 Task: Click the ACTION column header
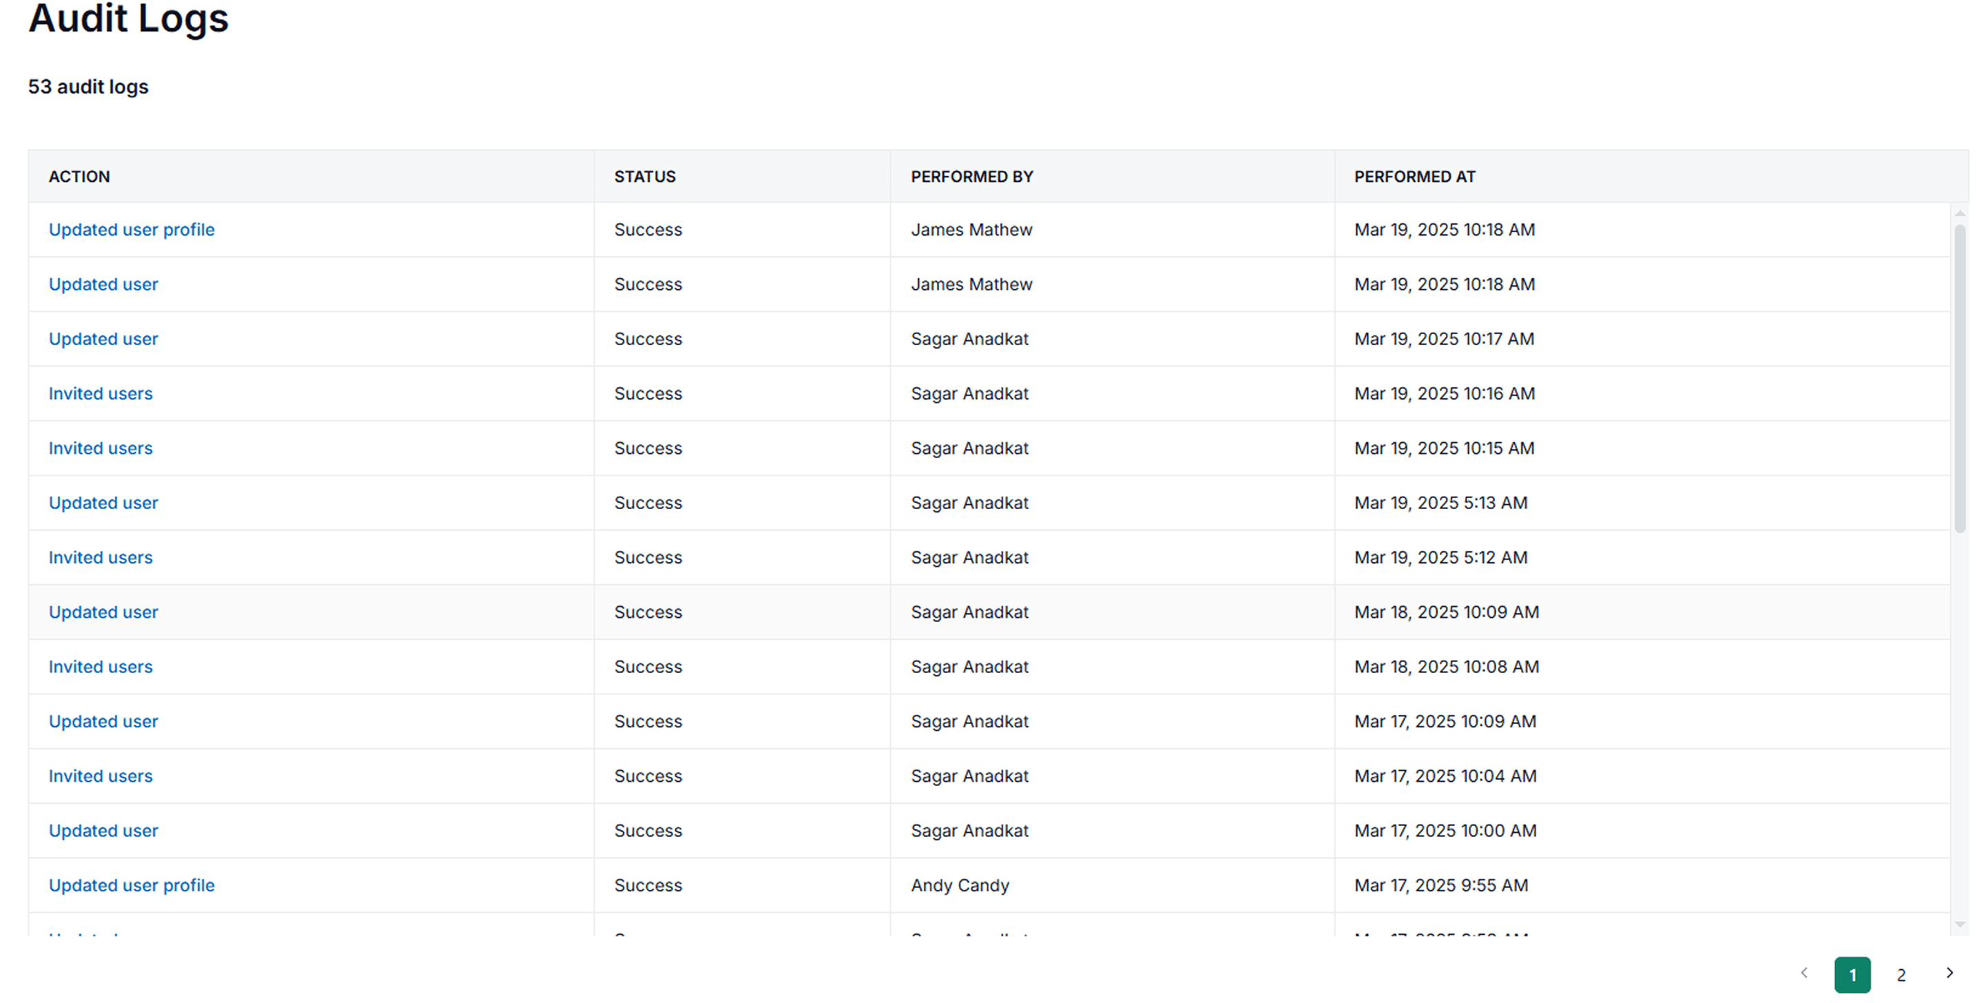point(79,176)
